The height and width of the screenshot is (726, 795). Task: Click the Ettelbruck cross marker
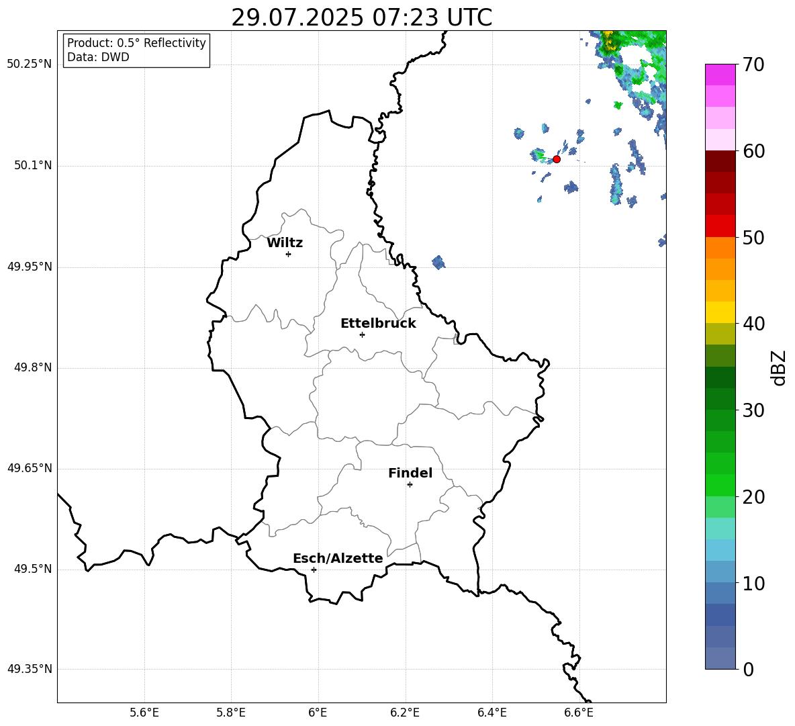click(x=362, y=334)
